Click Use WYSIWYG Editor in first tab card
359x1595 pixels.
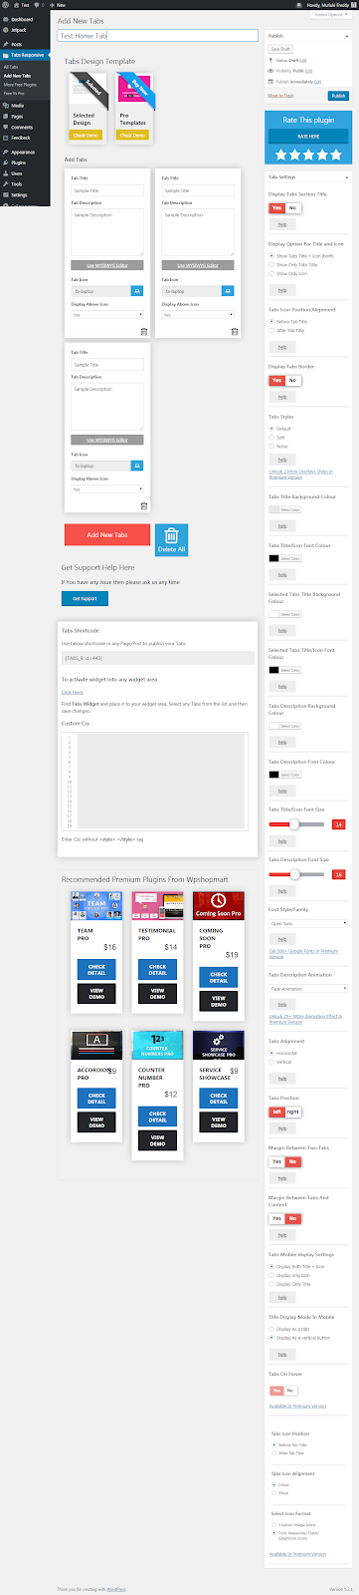[107, 265]
